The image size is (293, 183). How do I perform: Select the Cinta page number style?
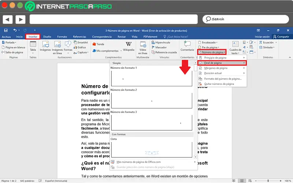point(152,149)
